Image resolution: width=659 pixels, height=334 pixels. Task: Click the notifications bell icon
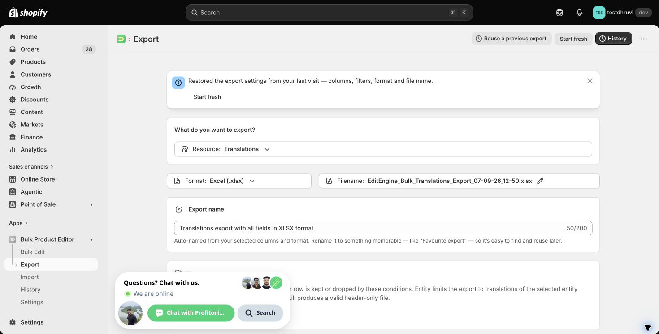tap(579, 13)
